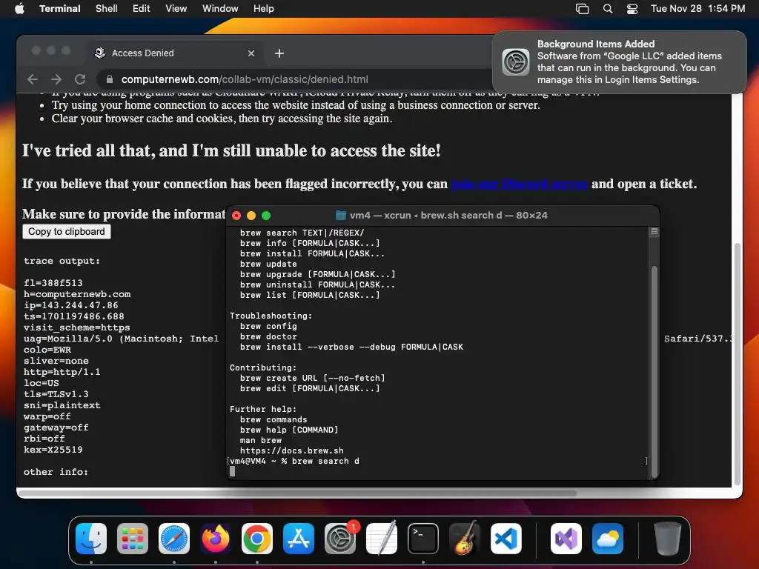Open System Settings with notification badge
The height and width of the screenshot is (569, 759).
[x=340, y=539]
